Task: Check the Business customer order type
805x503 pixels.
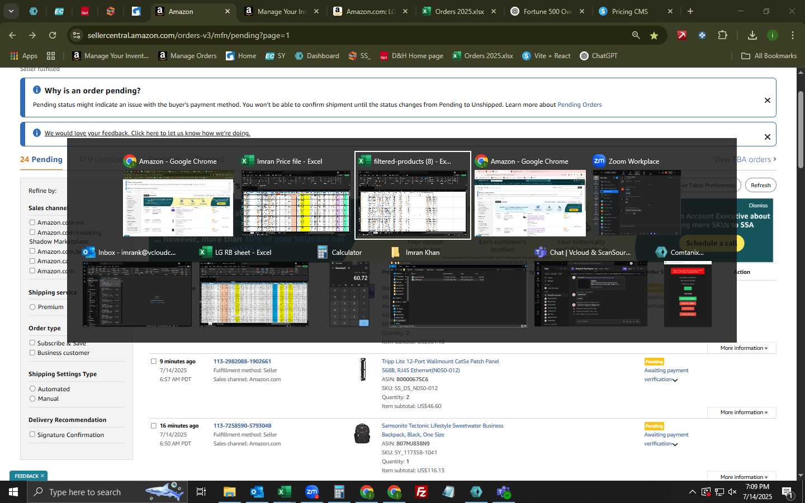Action: [x=32, y=353]
